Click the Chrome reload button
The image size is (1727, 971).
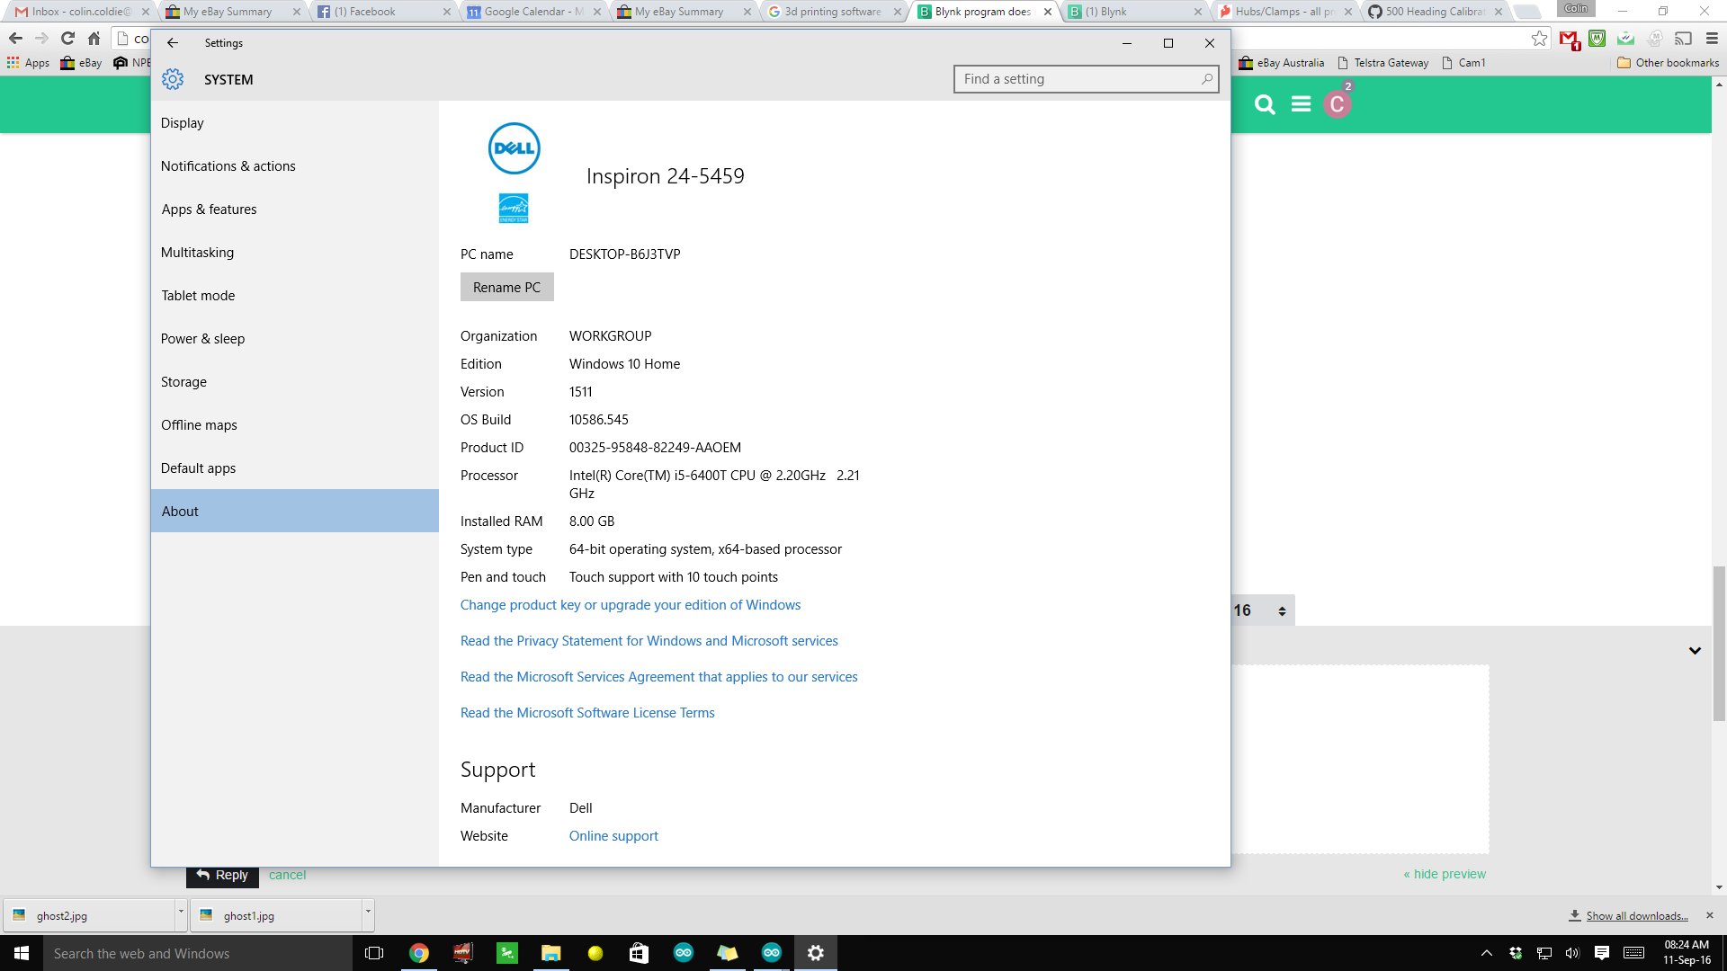67,38
